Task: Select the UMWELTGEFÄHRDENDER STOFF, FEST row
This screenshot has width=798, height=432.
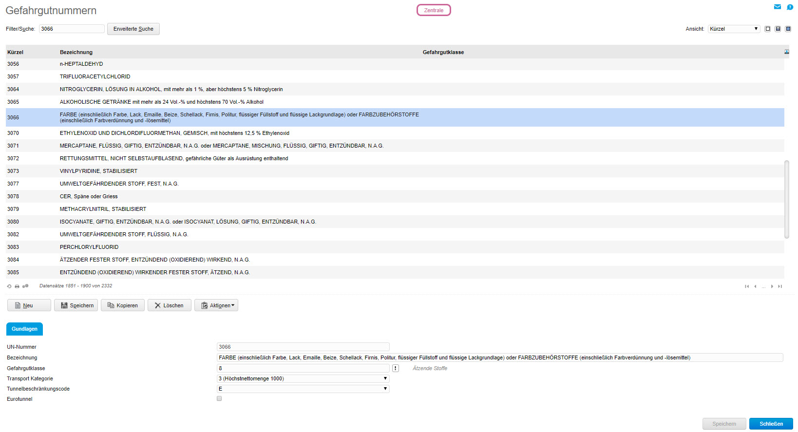Action: 395,184
